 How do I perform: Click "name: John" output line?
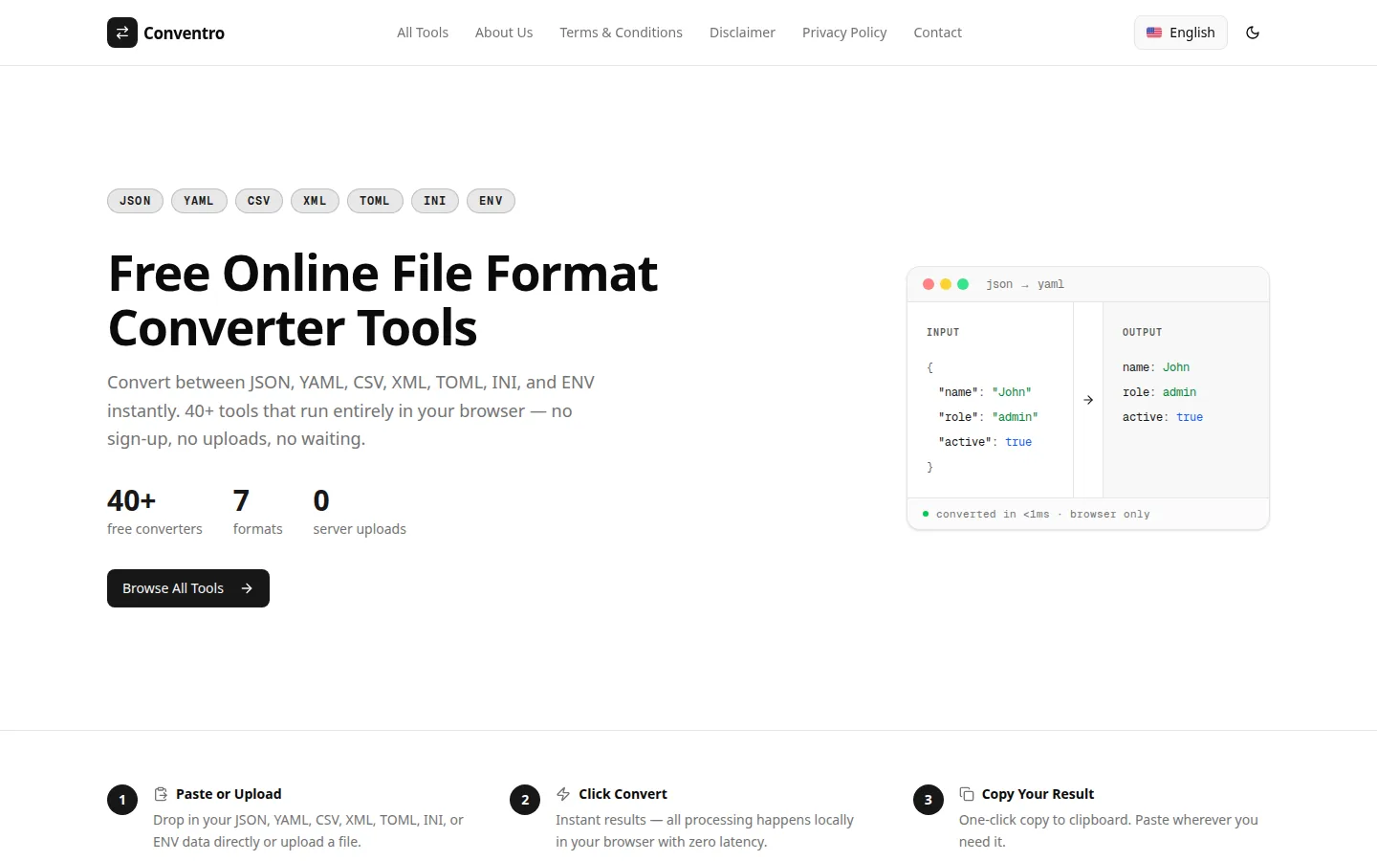click(x=1156, y=367)
